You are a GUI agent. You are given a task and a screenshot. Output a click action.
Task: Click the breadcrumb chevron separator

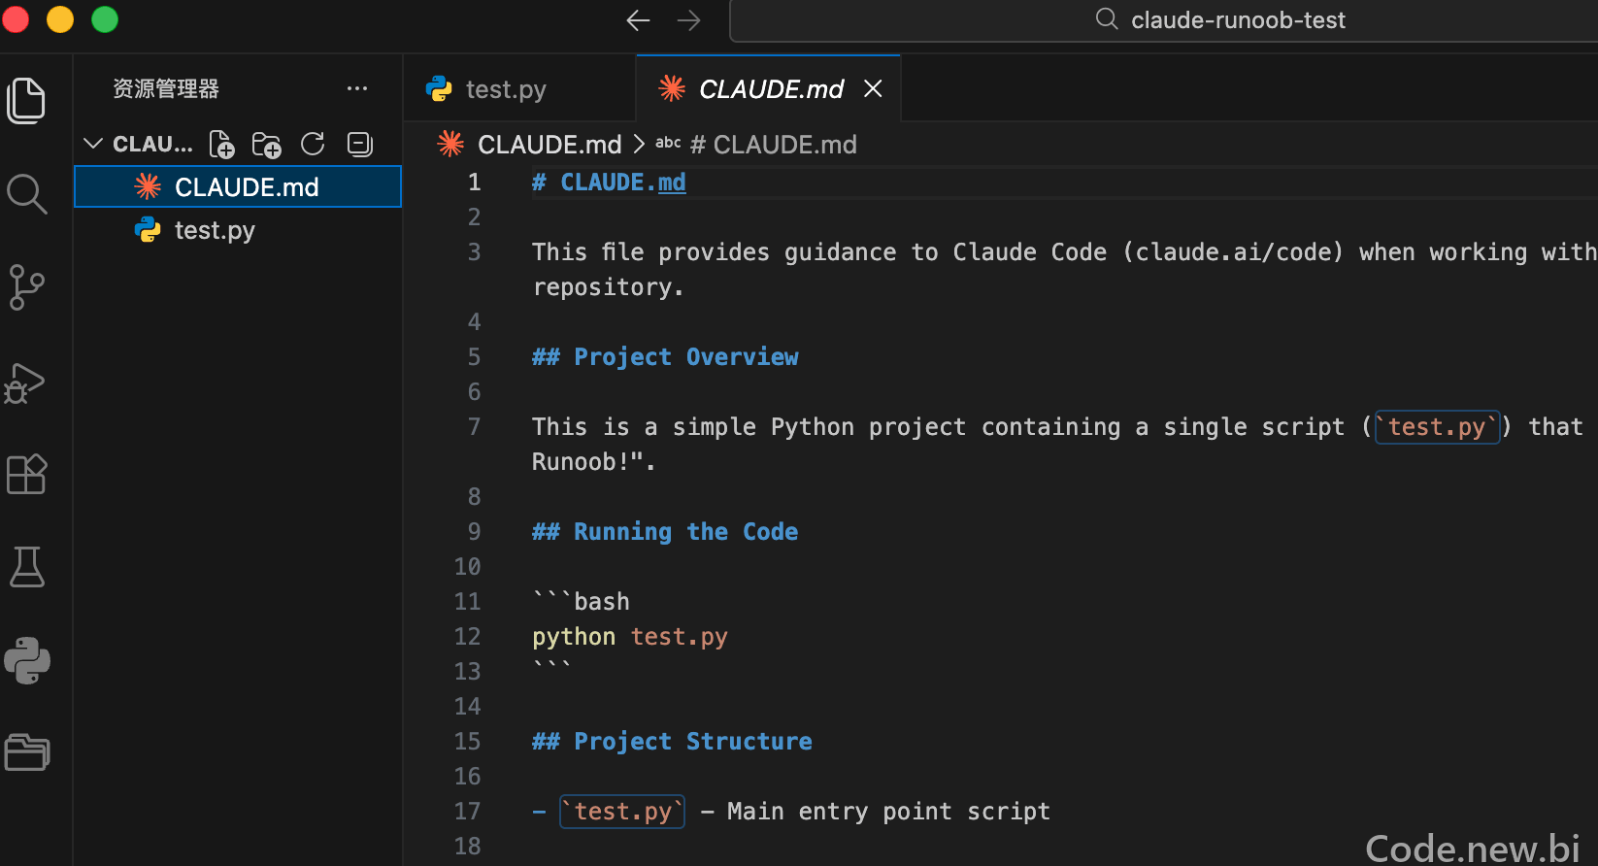pyautogui.click(x=639, y=145)
